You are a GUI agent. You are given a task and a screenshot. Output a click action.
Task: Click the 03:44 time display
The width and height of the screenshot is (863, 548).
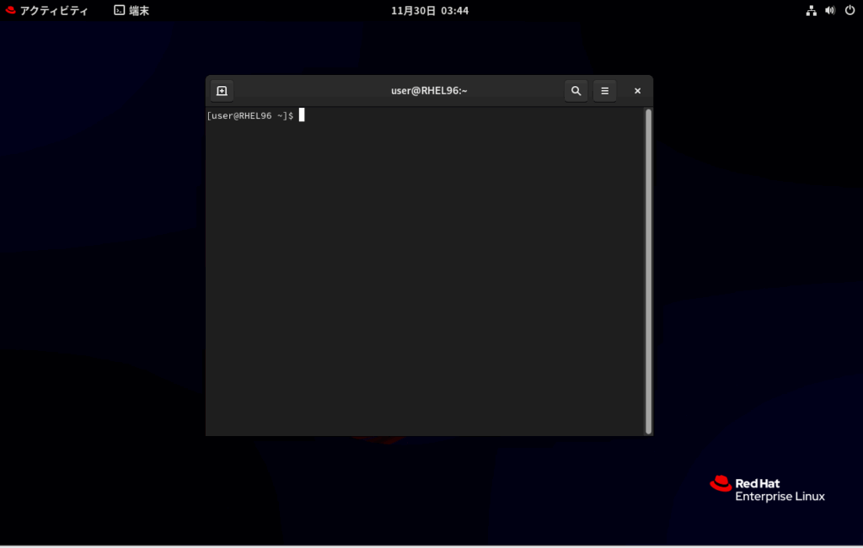pyautogui.click(x=454, y=11)
